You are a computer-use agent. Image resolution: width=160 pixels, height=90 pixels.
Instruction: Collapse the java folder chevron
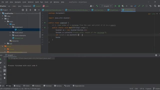8,24
